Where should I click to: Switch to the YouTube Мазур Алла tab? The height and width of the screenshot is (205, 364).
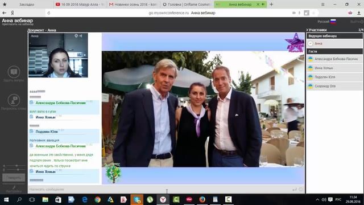[x=80, y=5]
